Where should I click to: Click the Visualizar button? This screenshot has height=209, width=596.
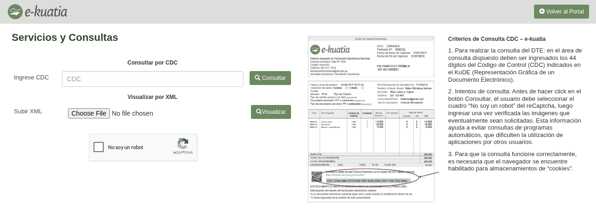(271, 112)
